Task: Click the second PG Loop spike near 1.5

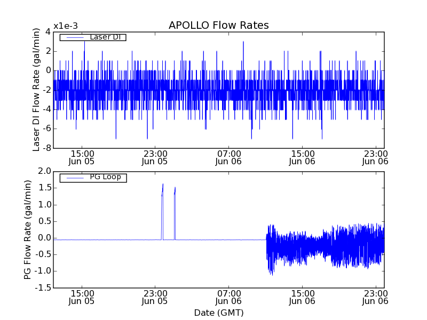Action: (x=175, y=213)
